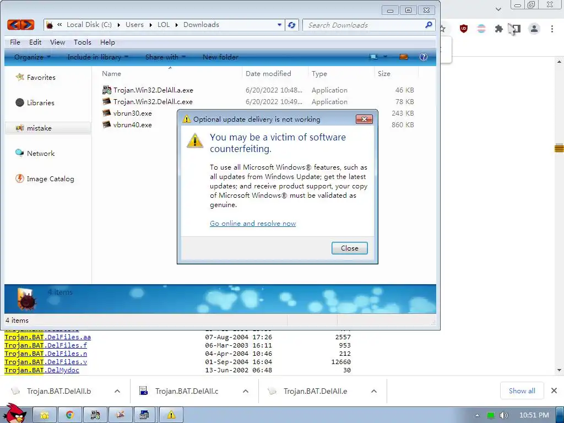Viewport: 564px width, 423px height.
Task: Click the change view icon in Explorer toolbar
Action: click(374, 57)
